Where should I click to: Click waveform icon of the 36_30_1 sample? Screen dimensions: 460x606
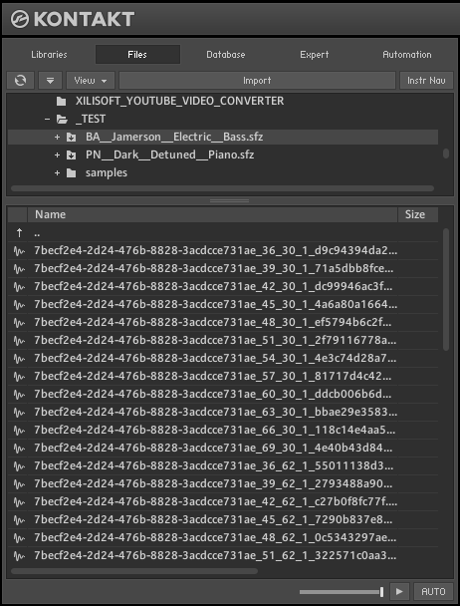pyautogui.click(x=19, y=251)
